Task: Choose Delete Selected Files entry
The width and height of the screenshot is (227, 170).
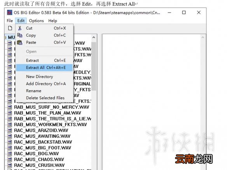Action: [44, 98]
